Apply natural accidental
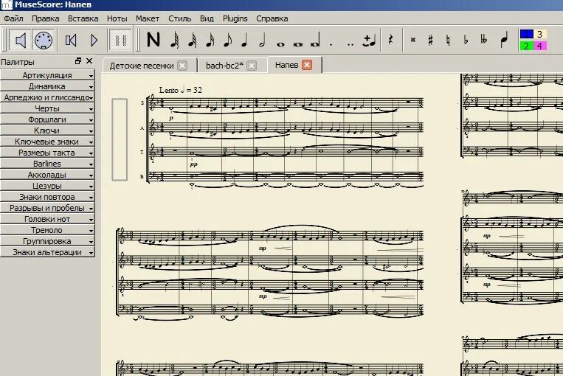 448,40
